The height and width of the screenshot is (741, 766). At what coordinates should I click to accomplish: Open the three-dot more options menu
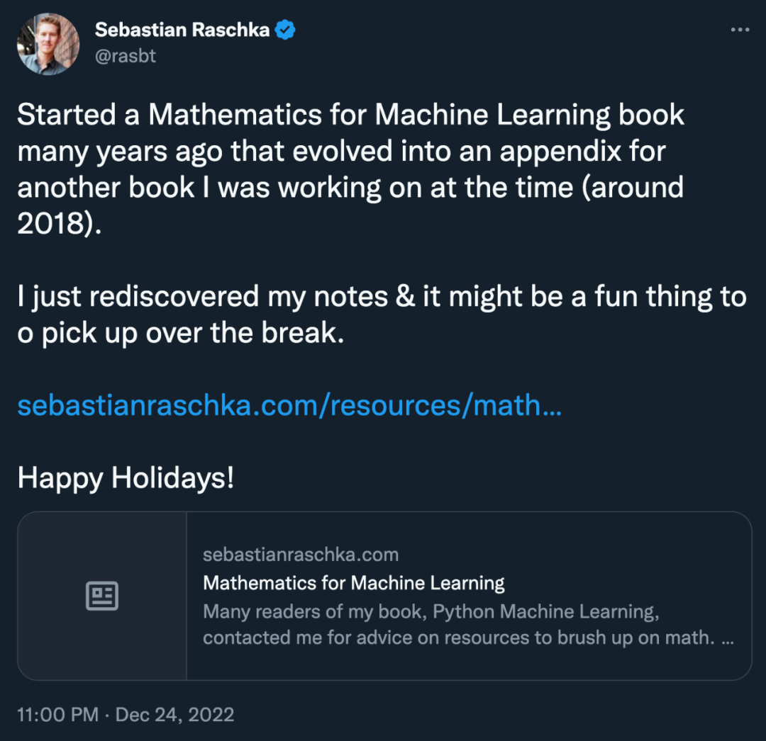point(740,30)
